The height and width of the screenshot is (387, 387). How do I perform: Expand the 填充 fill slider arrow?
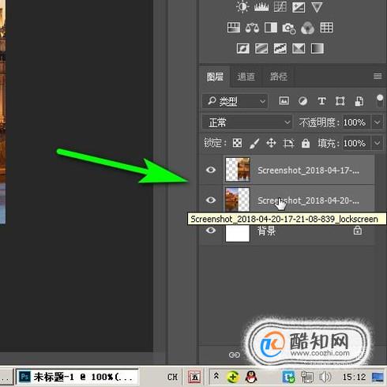(x=377, y=143)
